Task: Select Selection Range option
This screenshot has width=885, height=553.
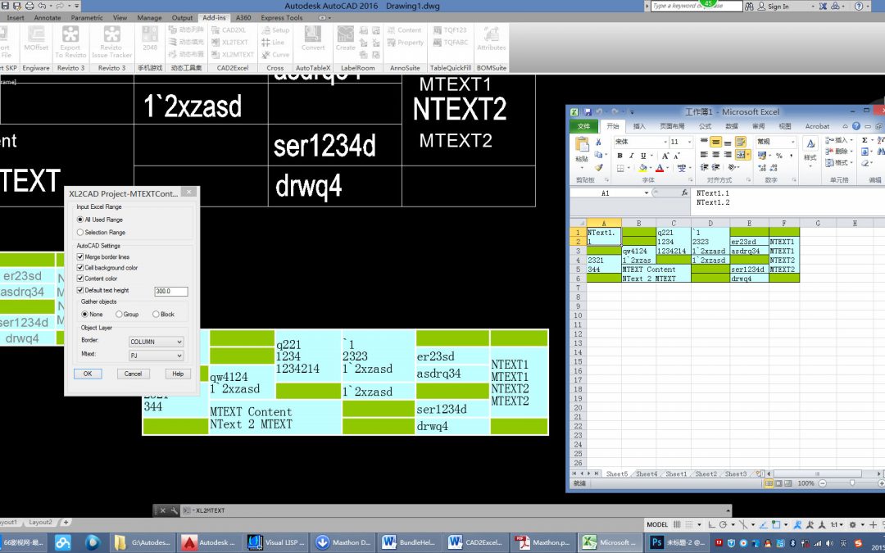Action: point(101,233)
